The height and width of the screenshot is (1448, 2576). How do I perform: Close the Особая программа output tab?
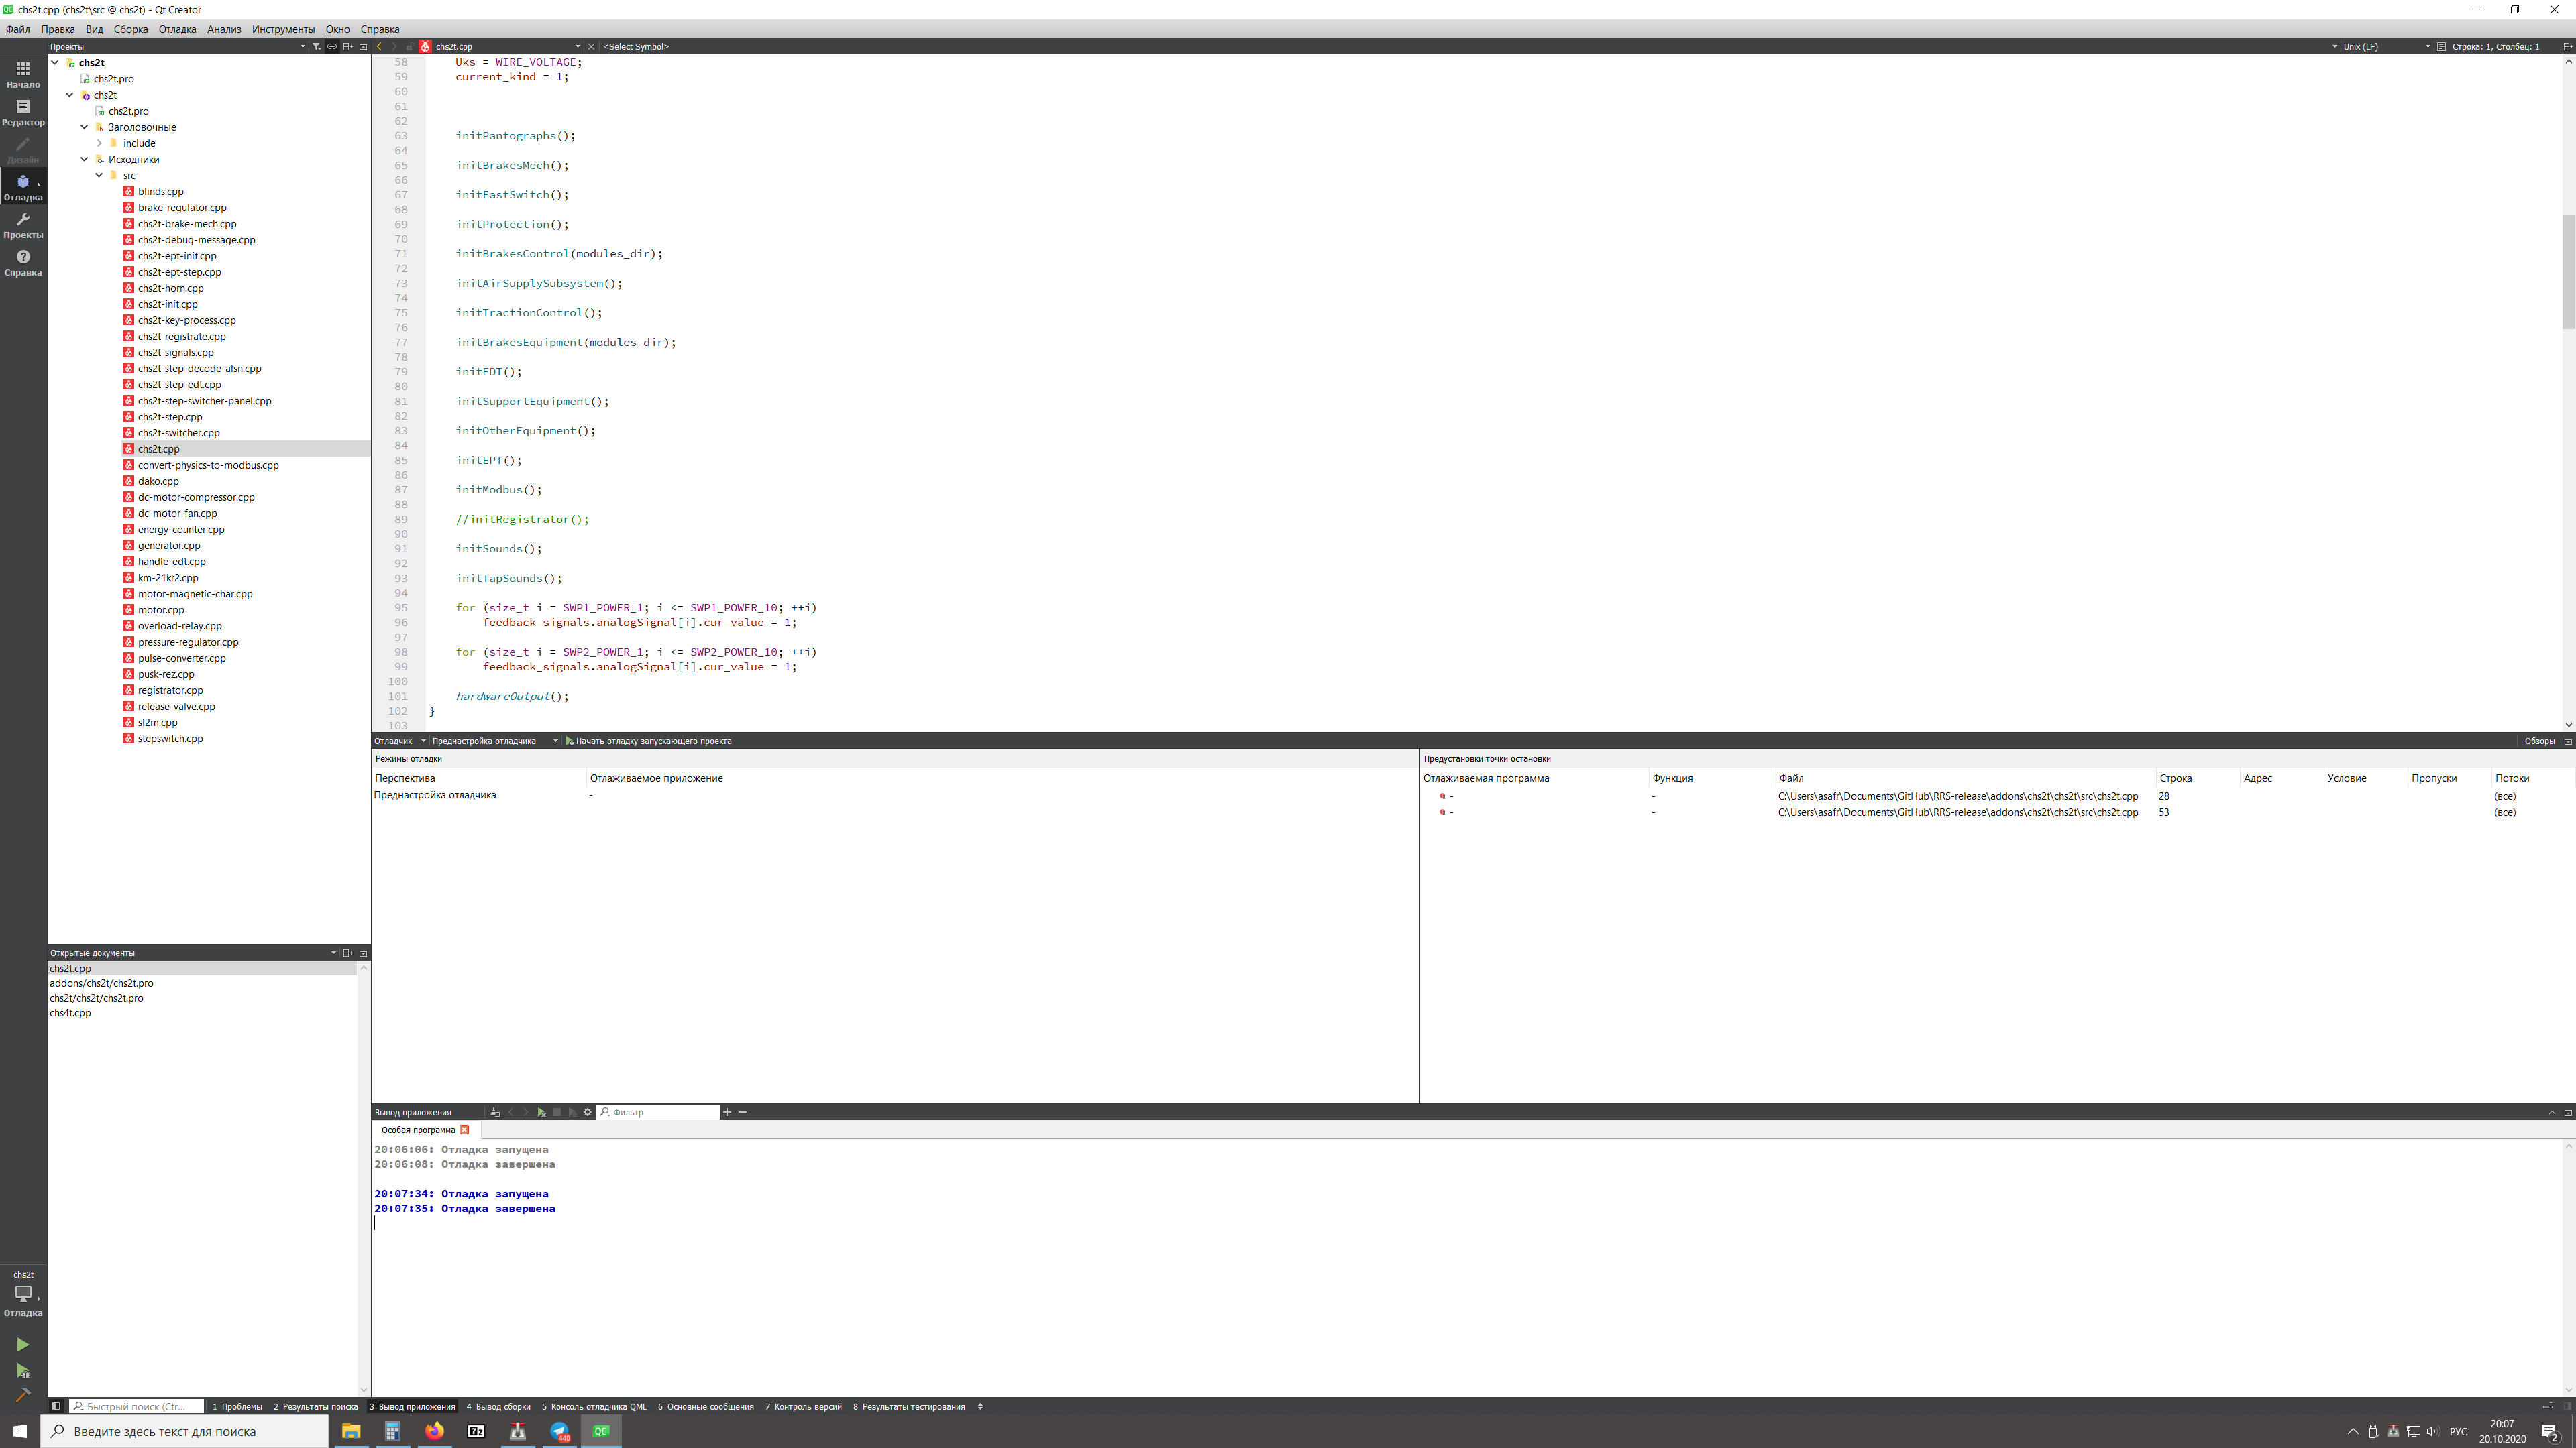coord(464,1130)
